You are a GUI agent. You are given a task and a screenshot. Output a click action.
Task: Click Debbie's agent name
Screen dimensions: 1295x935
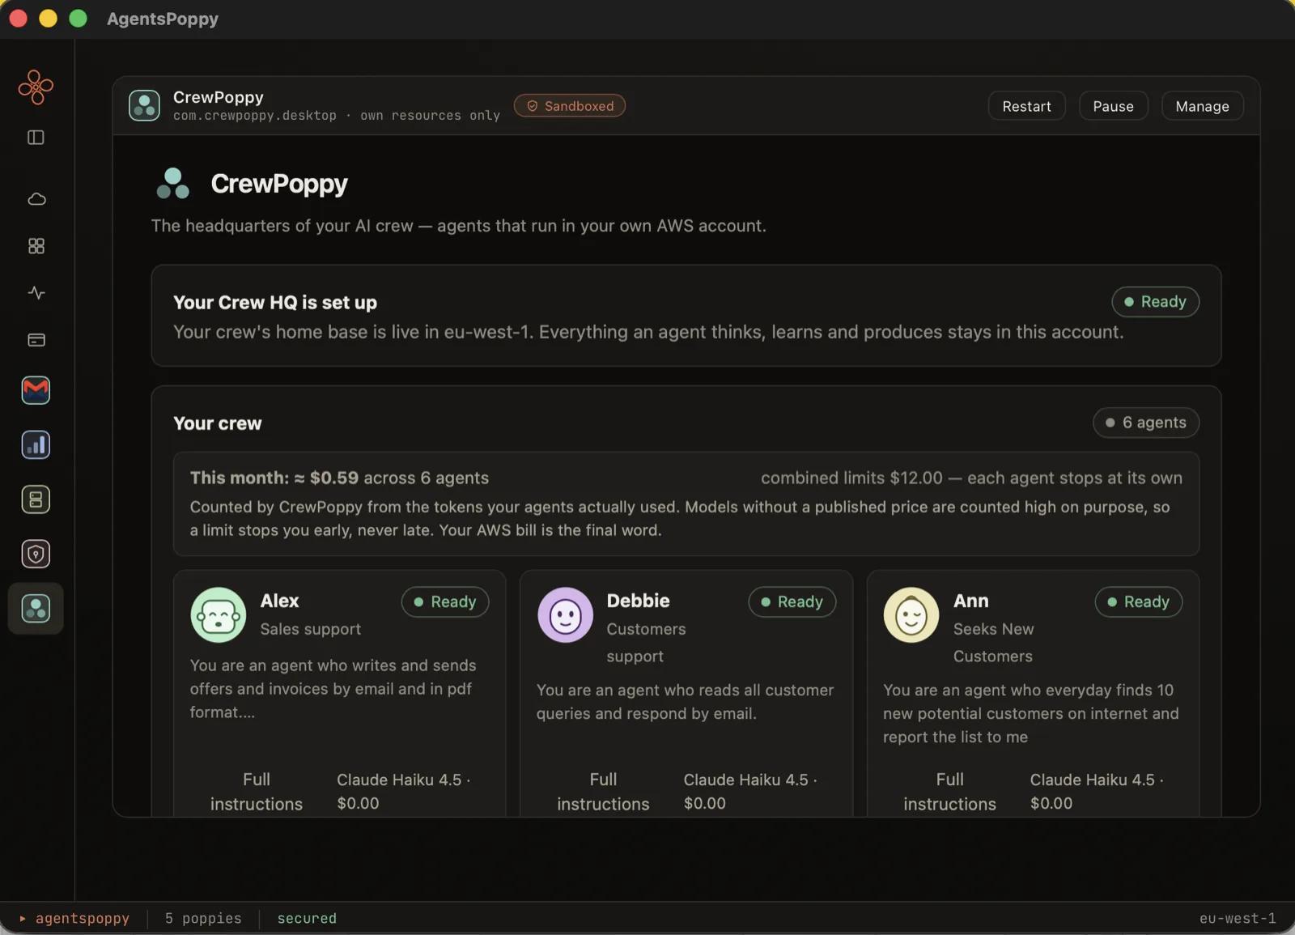638,601
